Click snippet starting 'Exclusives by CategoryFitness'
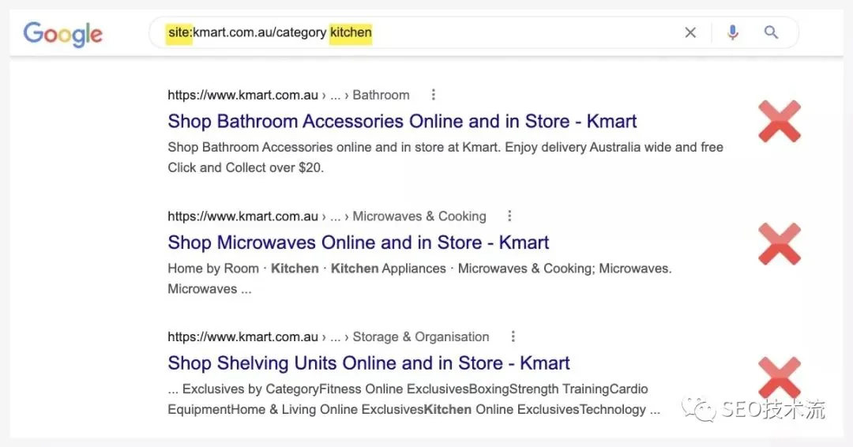Viewport: 853px width, 447px height. pyautogui.click(x=414, y=399)
